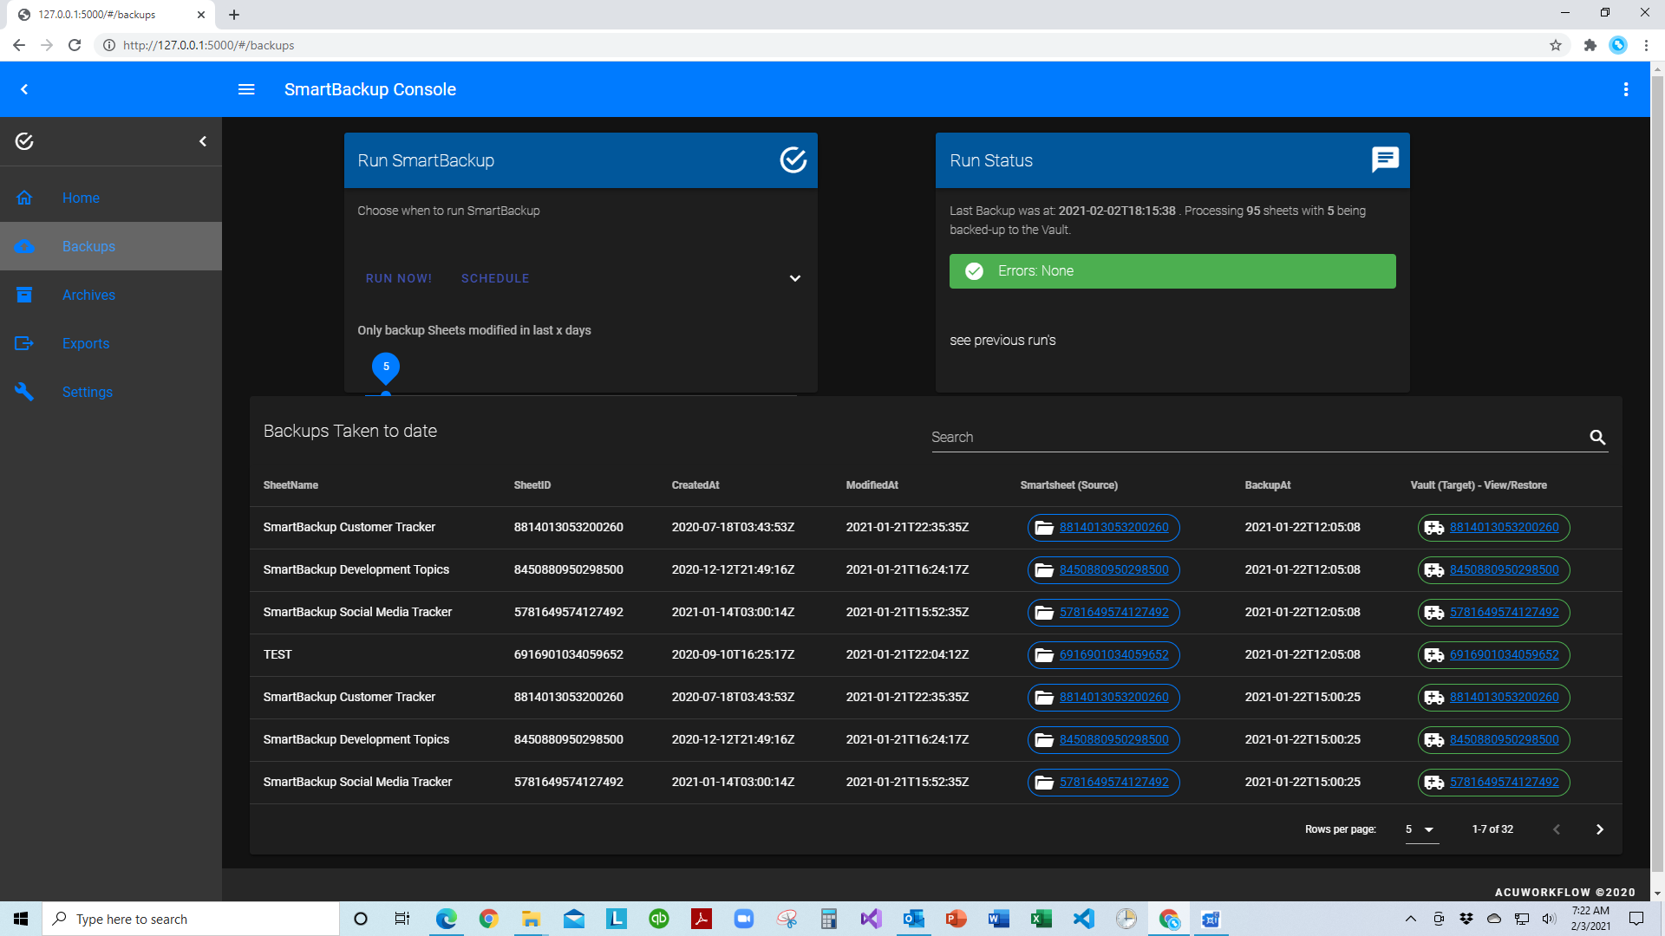This screenshot has height=936, width=1665.
Task: Click the hamburger menu icon in header
Action: pos(246,89)
